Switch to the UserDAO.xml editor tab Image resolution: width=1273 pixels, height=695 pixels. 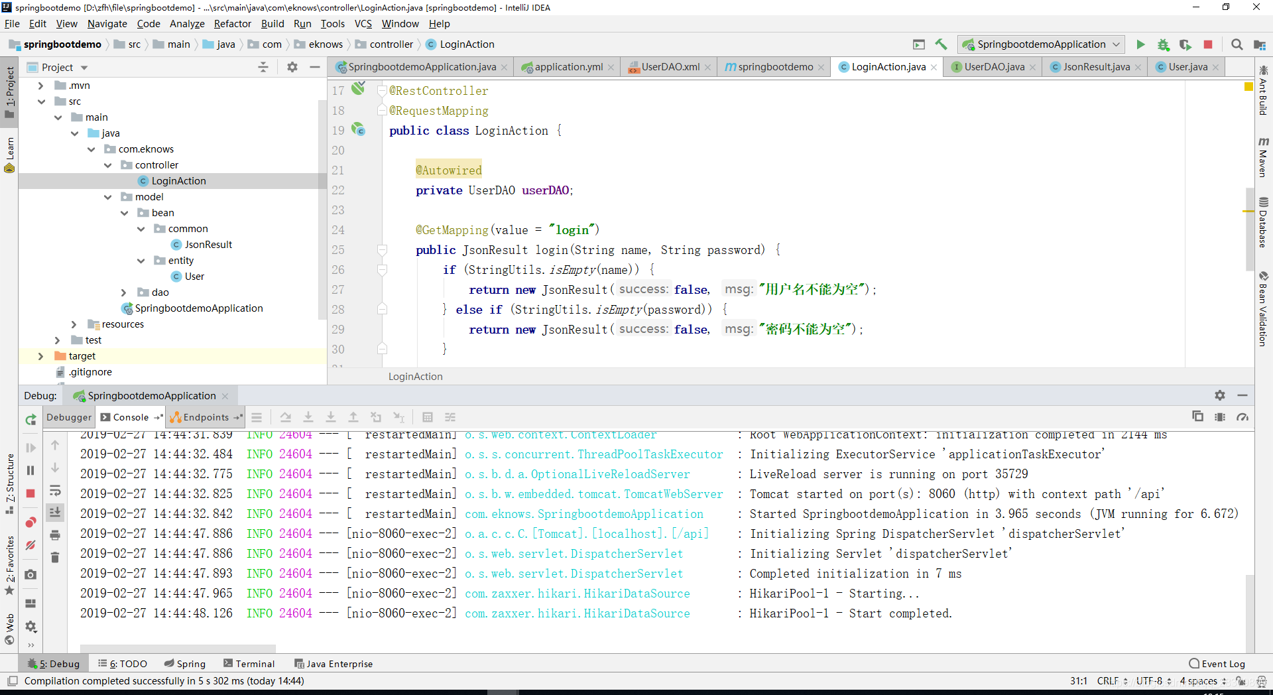click(x=670, y=67)
